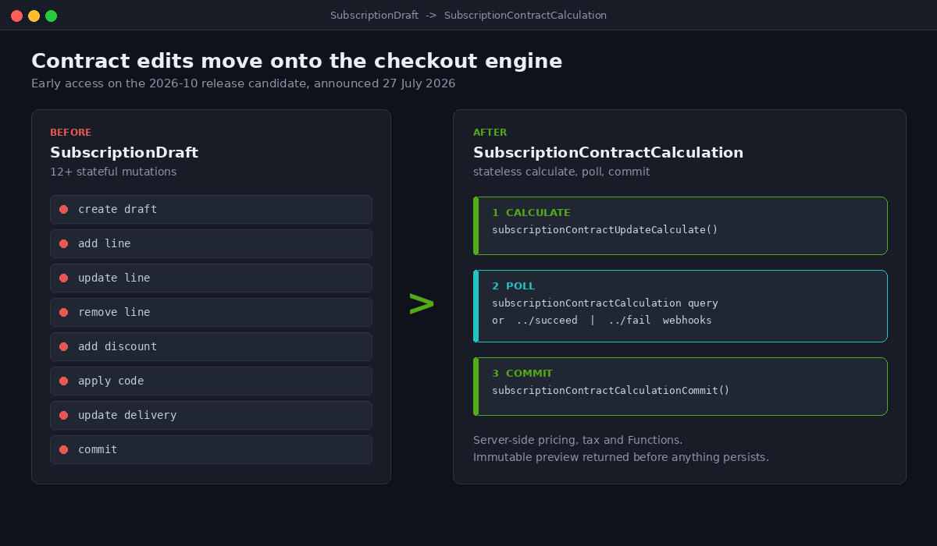Click the Server-side pricing, tax and Functions line
This screenshot has width=937, height=546.
tap(578, 440)
